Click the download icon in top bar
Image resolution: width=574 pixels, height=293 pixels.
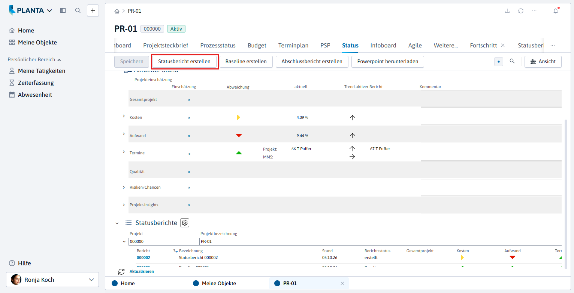(x=507, y=11)
